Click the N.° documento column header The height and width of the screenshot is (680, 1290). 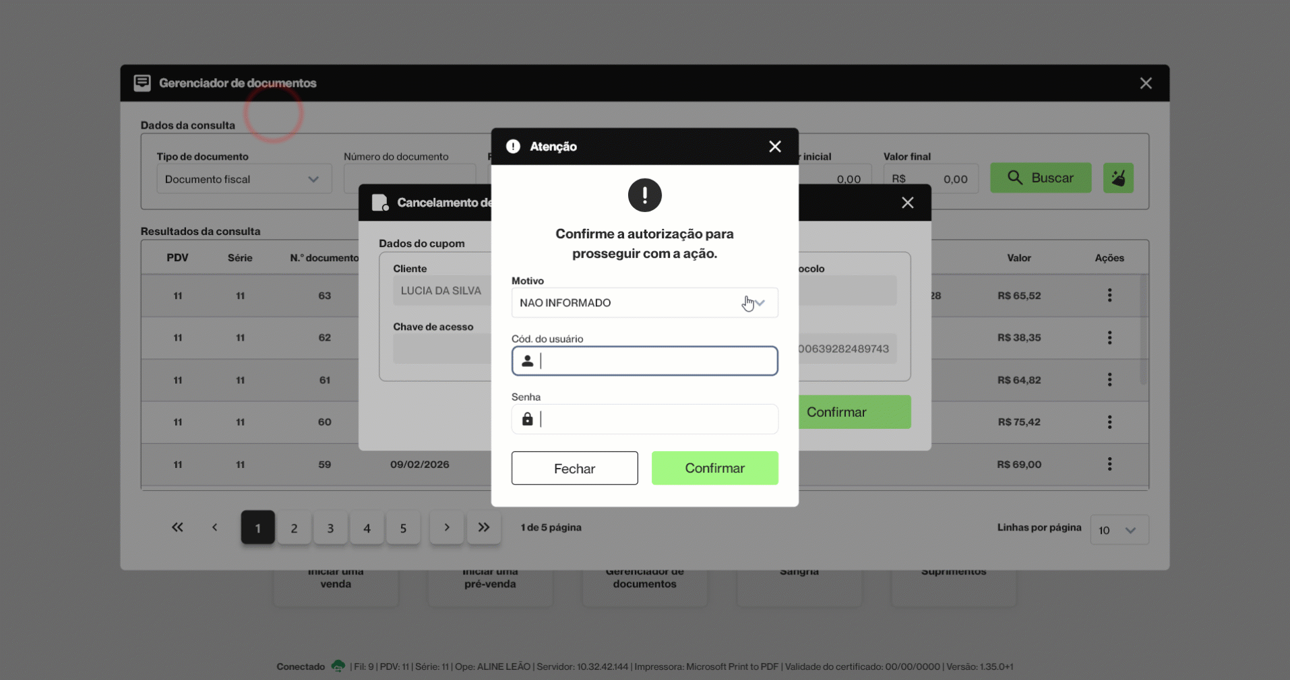(324, 258)
